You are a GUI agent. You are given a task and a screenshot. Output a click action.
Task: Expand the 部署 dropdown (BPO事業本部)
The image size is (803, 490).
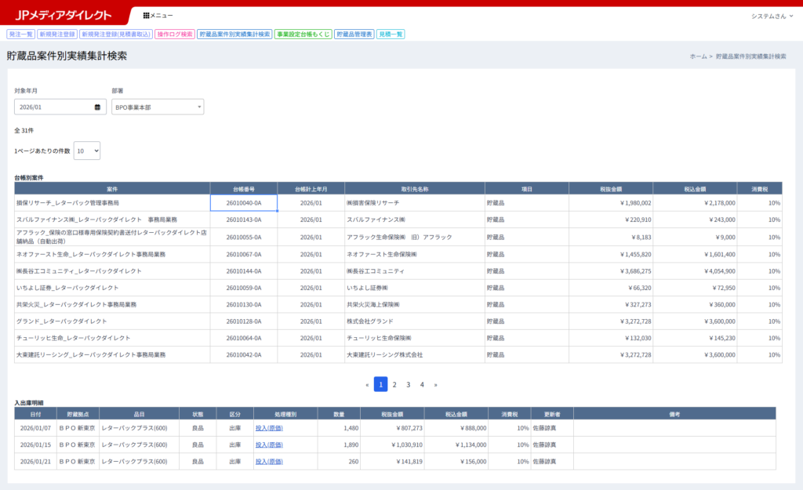[x=157, y=107]
